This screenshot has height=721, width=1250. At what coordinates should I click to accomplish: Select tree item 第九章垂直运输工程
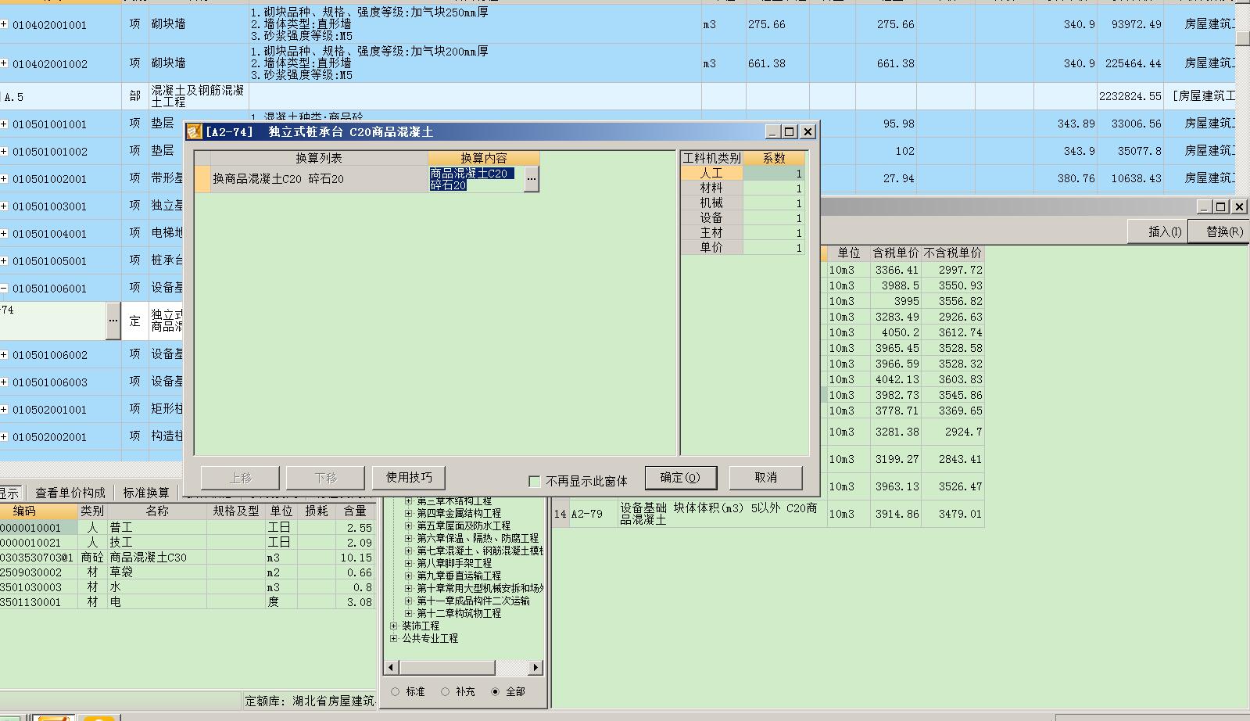click(459, 576)
